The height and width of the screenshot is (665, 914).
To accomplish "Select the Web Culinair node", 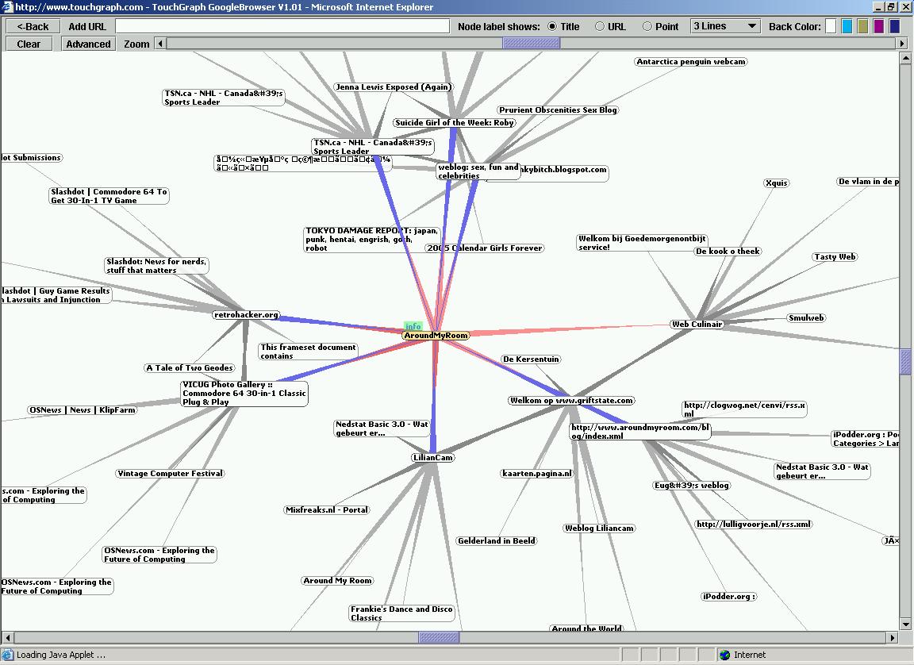I will pos(697,324).
